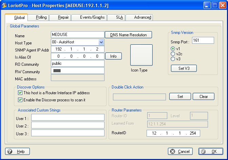The height and width of the screenshot is (160, 228).
Task: Close the Host Properties window
Action: coord(223,5)
